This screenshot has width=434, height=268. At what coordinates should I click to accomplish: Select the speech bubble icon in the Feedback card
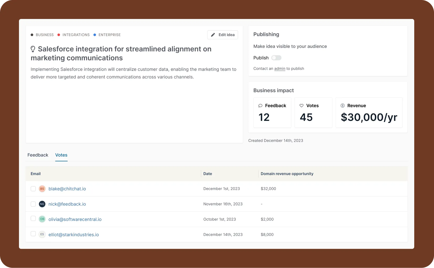[x=261, y=105]
